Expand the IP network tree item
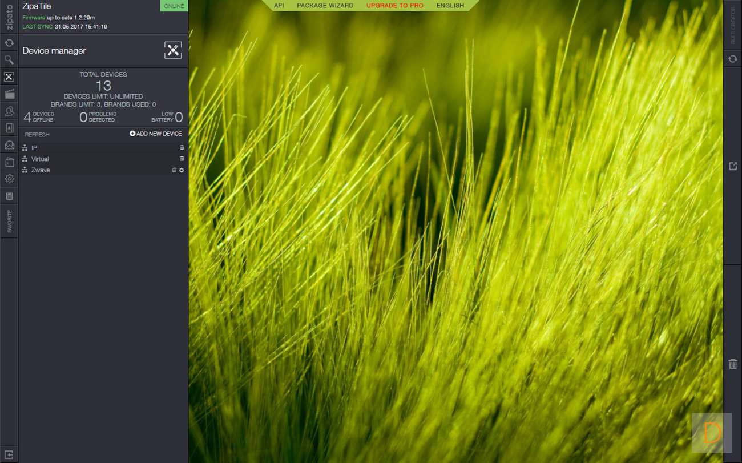 tap(25, 148)
